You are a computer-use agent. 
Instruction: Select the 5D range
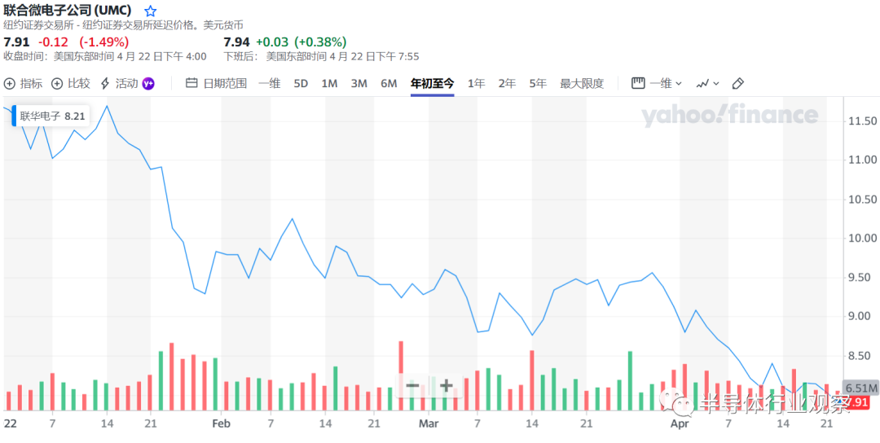(x=301, y=84)
